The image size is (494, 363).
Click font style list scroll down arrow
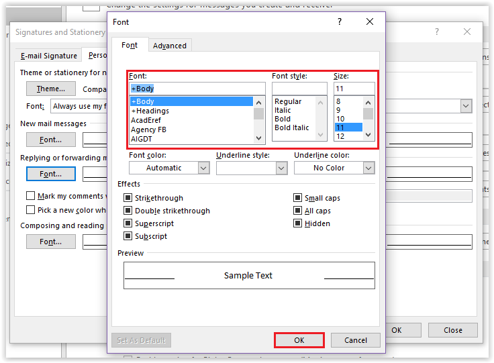[320, 135]
